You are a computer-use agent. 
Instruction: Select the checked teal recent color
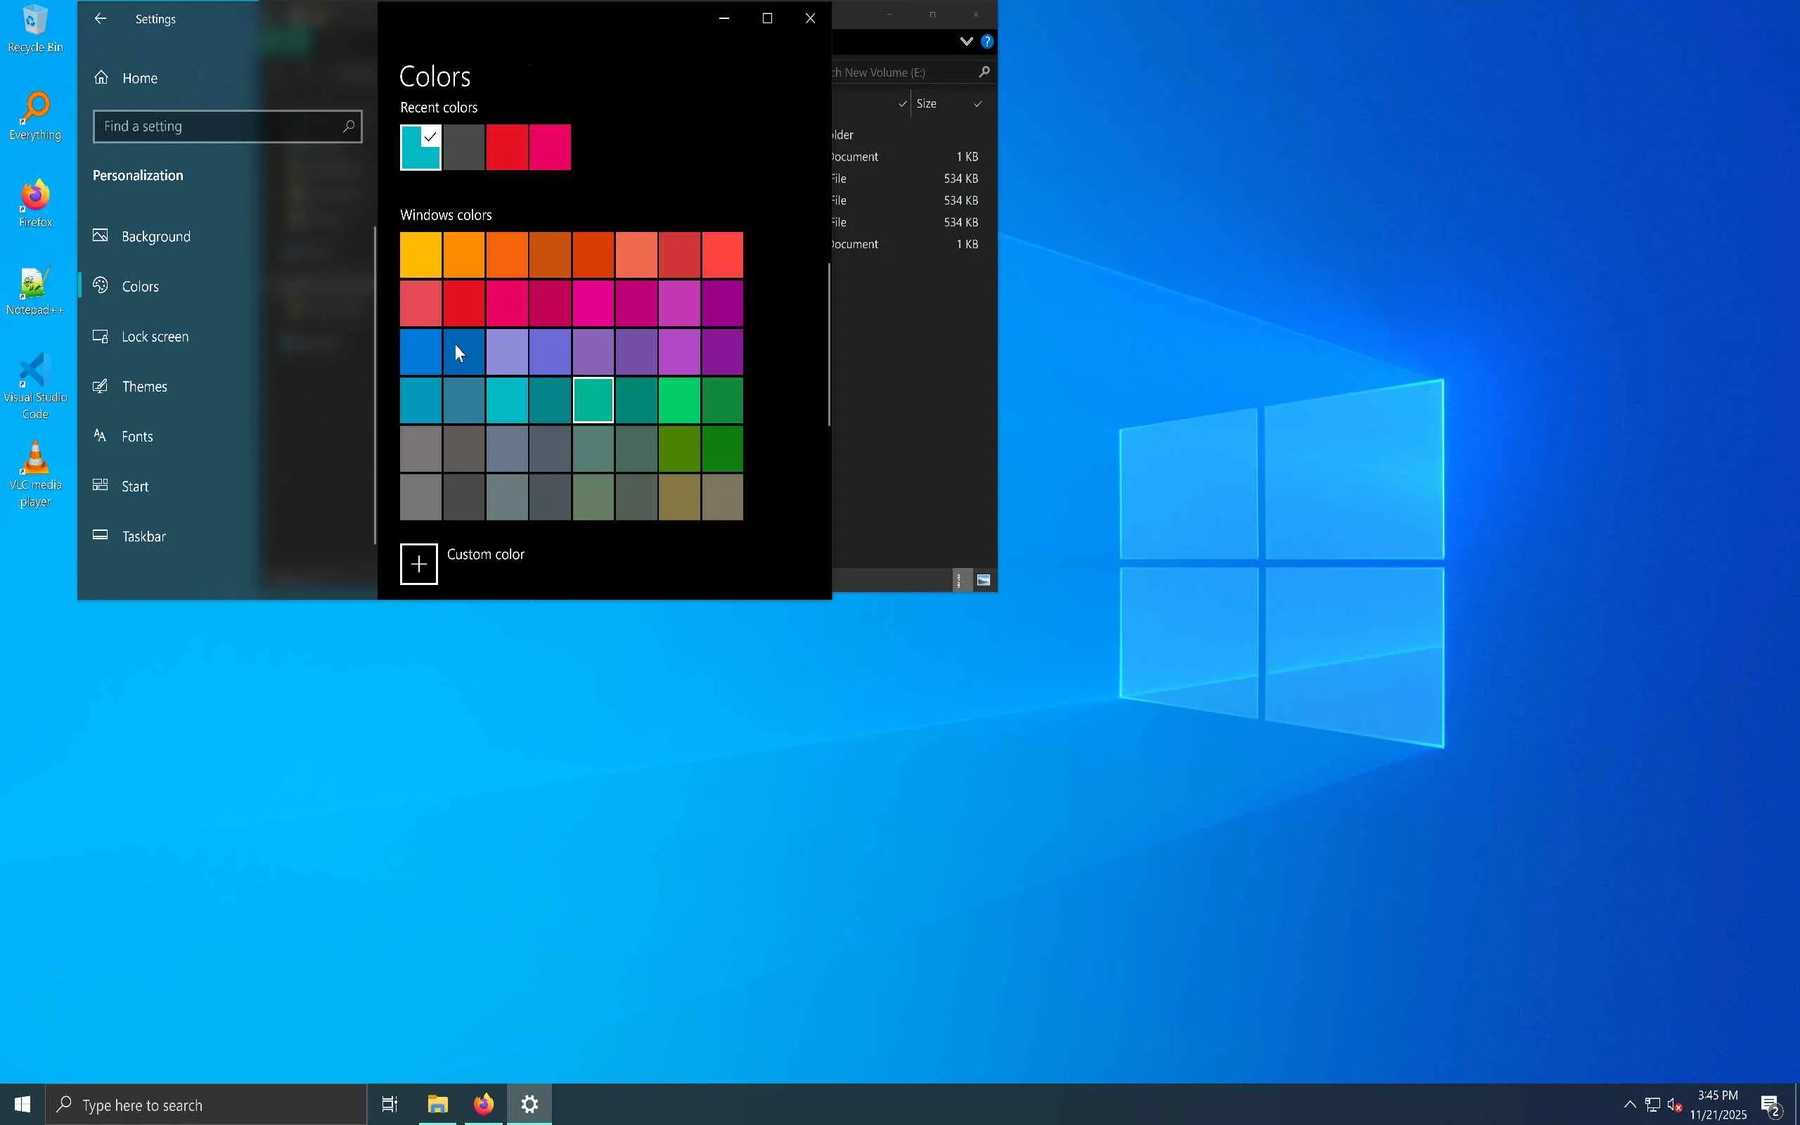(420, 148)
